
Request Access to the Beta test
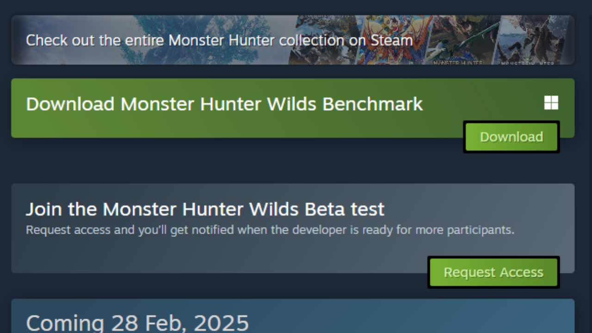493,272
